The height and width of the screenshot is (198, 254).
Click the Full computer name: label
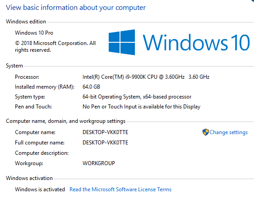(40, 143)
